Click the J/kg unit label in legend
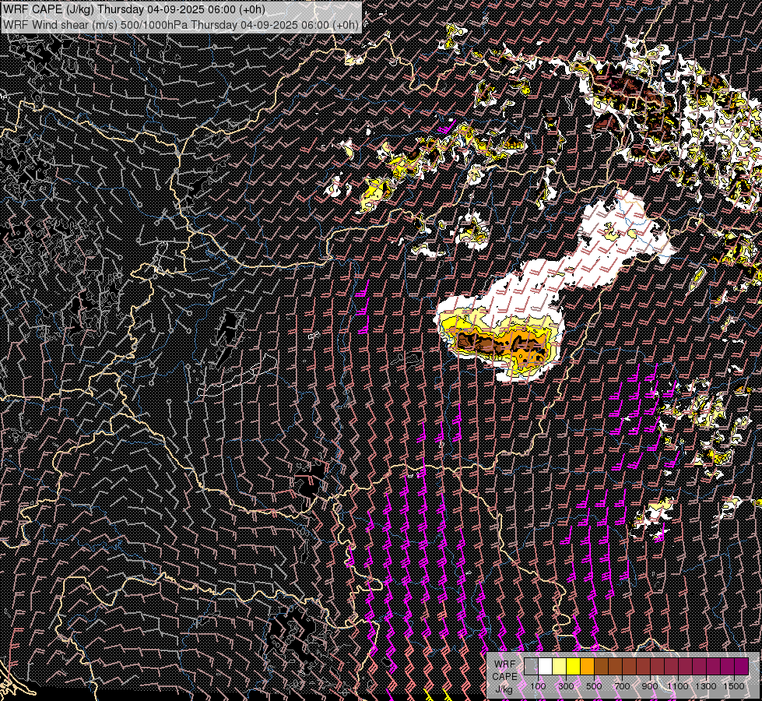This screenshot has width=762, height=701. tap(504, 689)
